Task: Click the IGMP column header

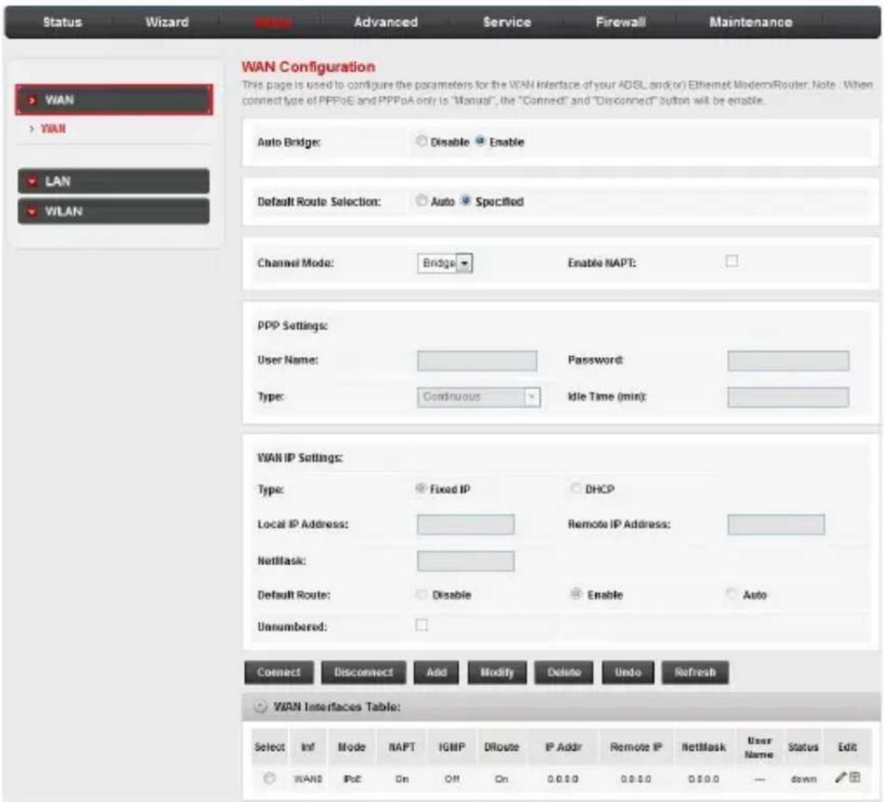Action: point(452,747)
